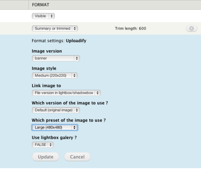Toggle the Use lightbox galery FALSE selector
The height and width of the screenshot is (193, 201).
(x=43, y=145)
